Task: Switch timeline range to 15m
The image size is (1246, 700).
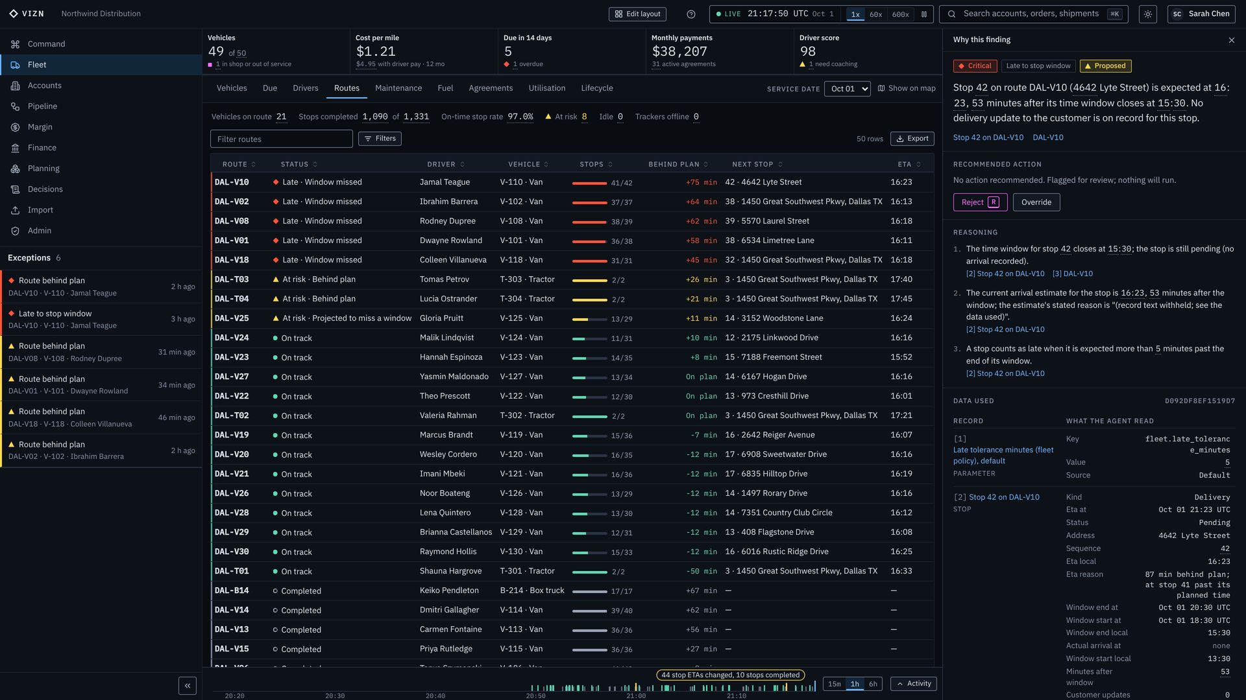Action: coord(835,684)
